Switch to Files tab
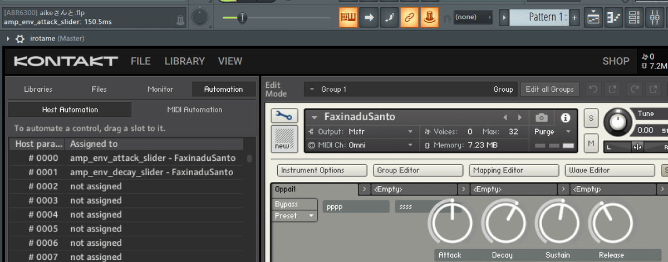 (99, 89)
